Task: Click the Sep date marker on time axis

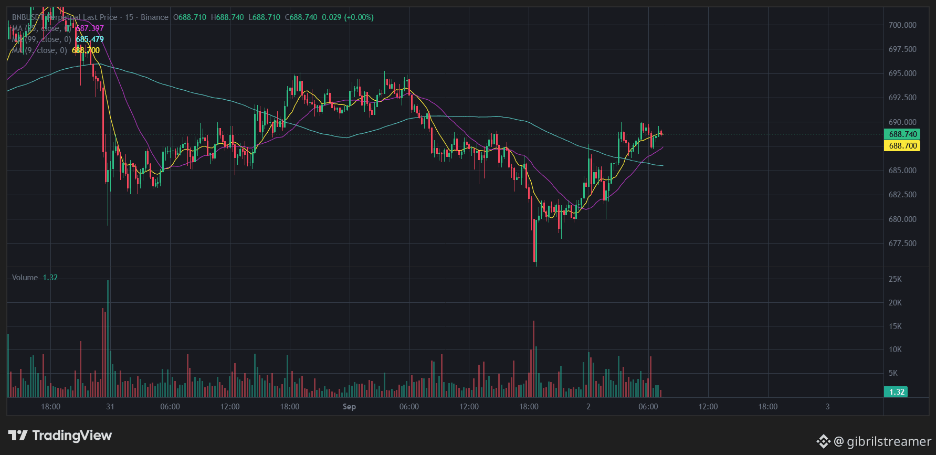Action: (349, 407)
